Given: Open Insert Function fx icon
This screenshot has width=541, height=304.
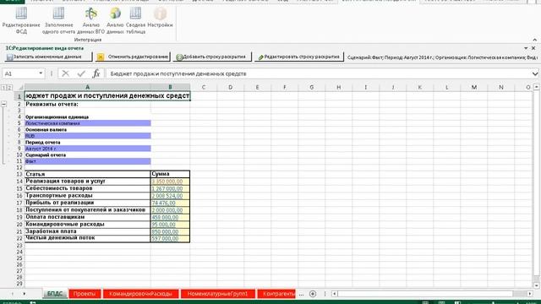Looking at the screenshot, I should coord(96,73).
